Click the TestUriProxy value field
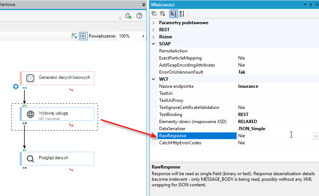Screen dimensions: 319x196 [278, 100]
